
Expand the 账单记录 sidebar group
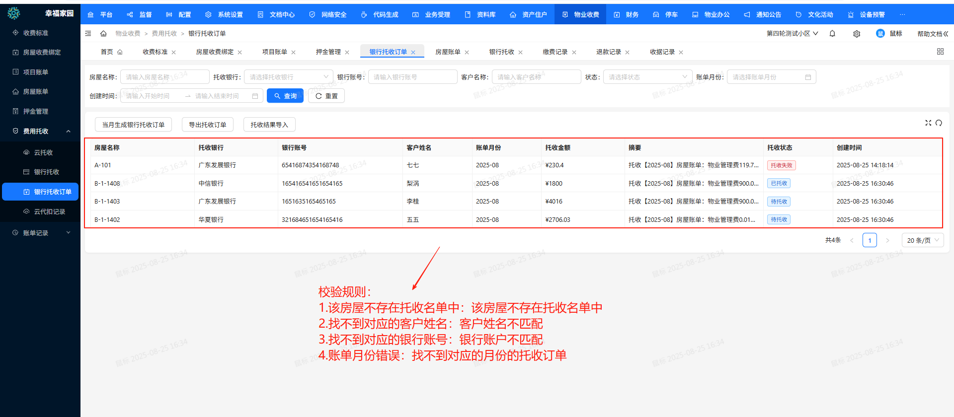click(68, 233)
